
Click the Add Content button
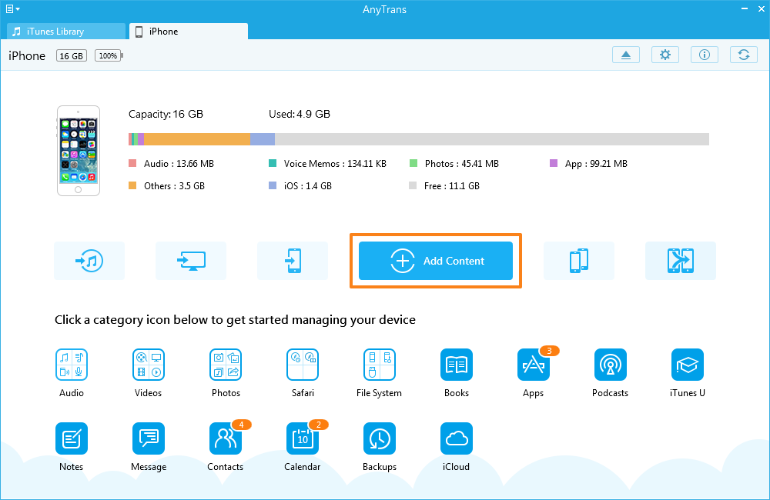[436, 261]
